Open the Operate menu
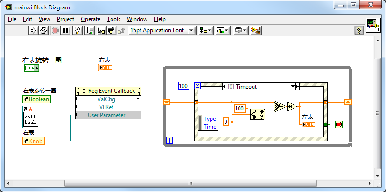The width and height of the screenshot is (386, 192). click(90, 19)
